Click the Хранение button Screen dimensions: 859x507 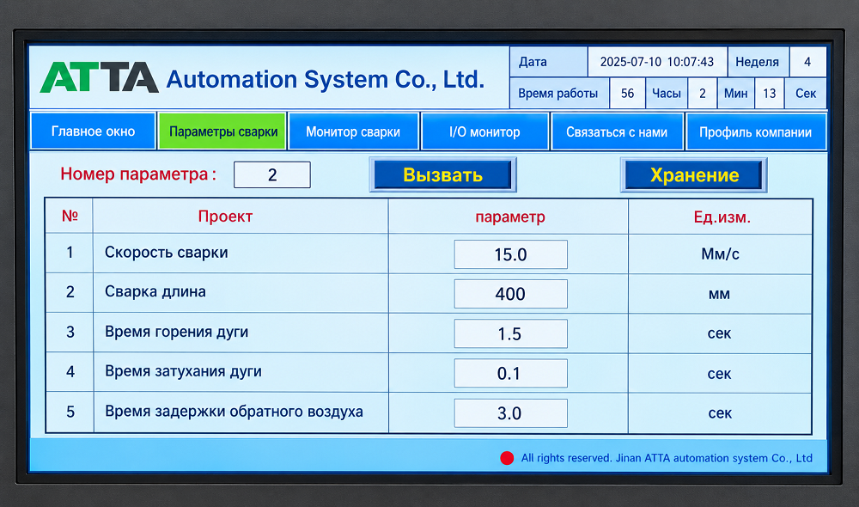(x=693, y=174)
